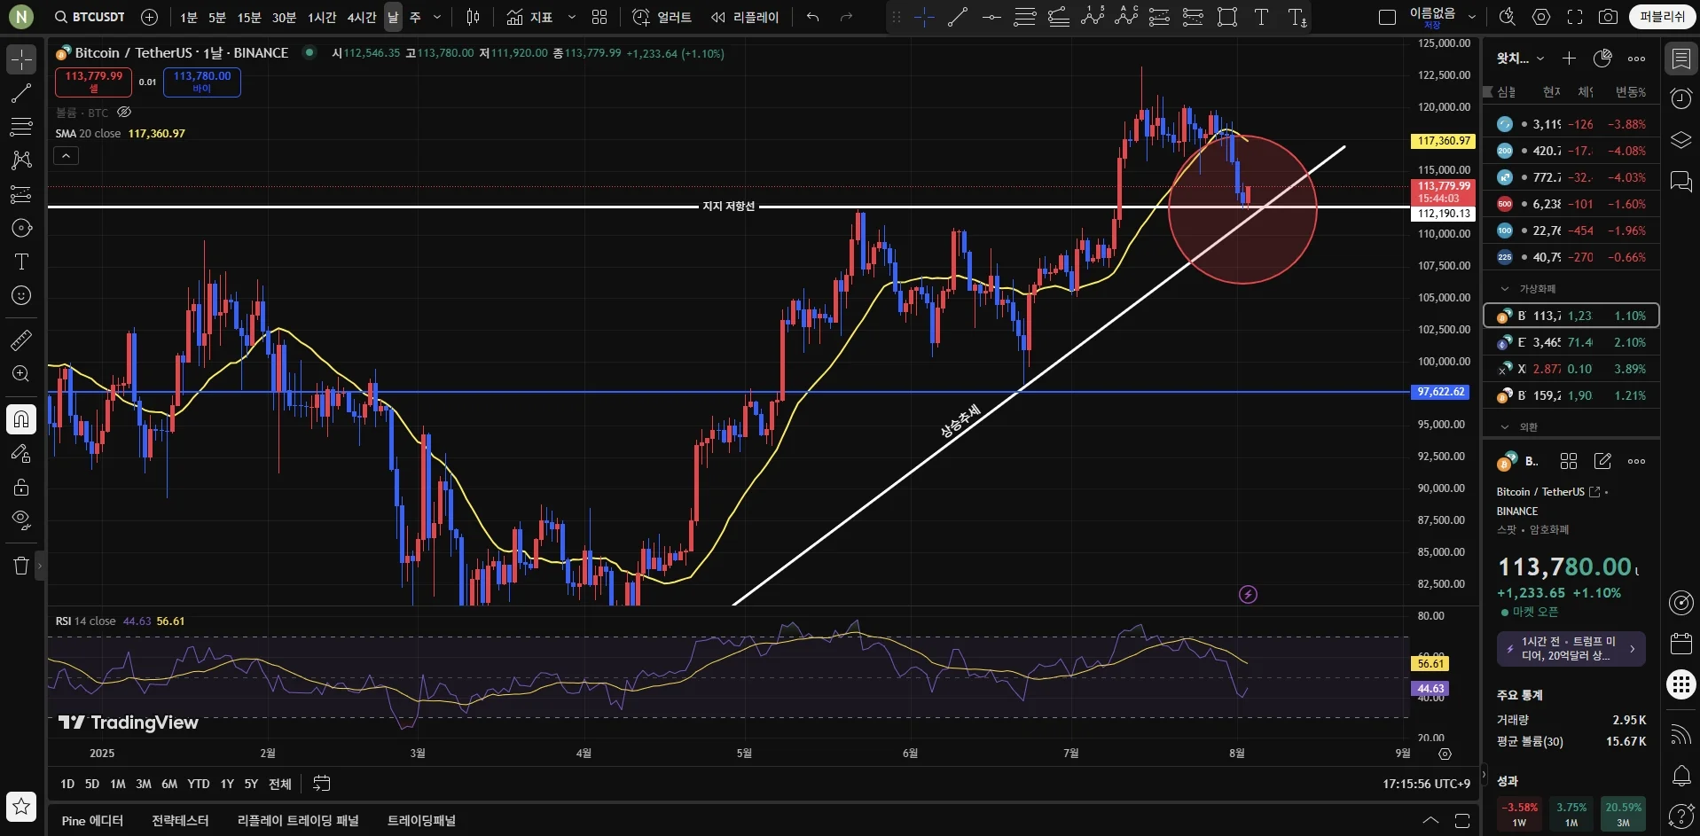The height and width of the screenshot is (836, 1700).
Task: Show the hidden volume indicator
Action: coord(124,113)
